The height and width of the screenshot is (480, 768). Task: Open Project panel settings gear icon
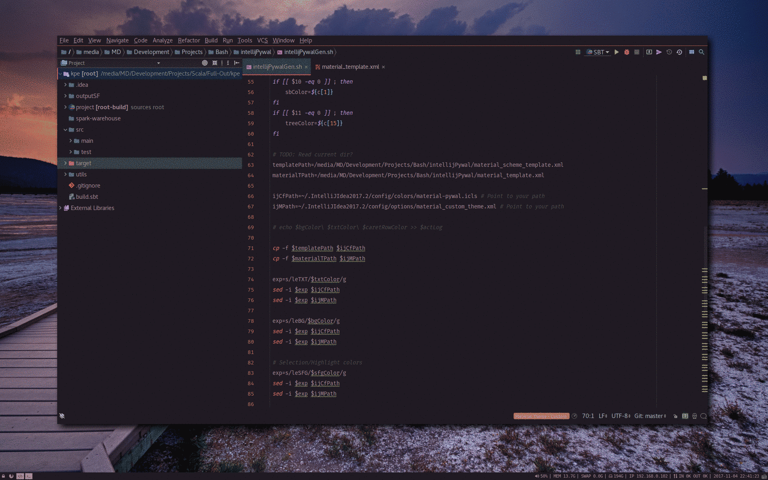(x=228, y=63)
